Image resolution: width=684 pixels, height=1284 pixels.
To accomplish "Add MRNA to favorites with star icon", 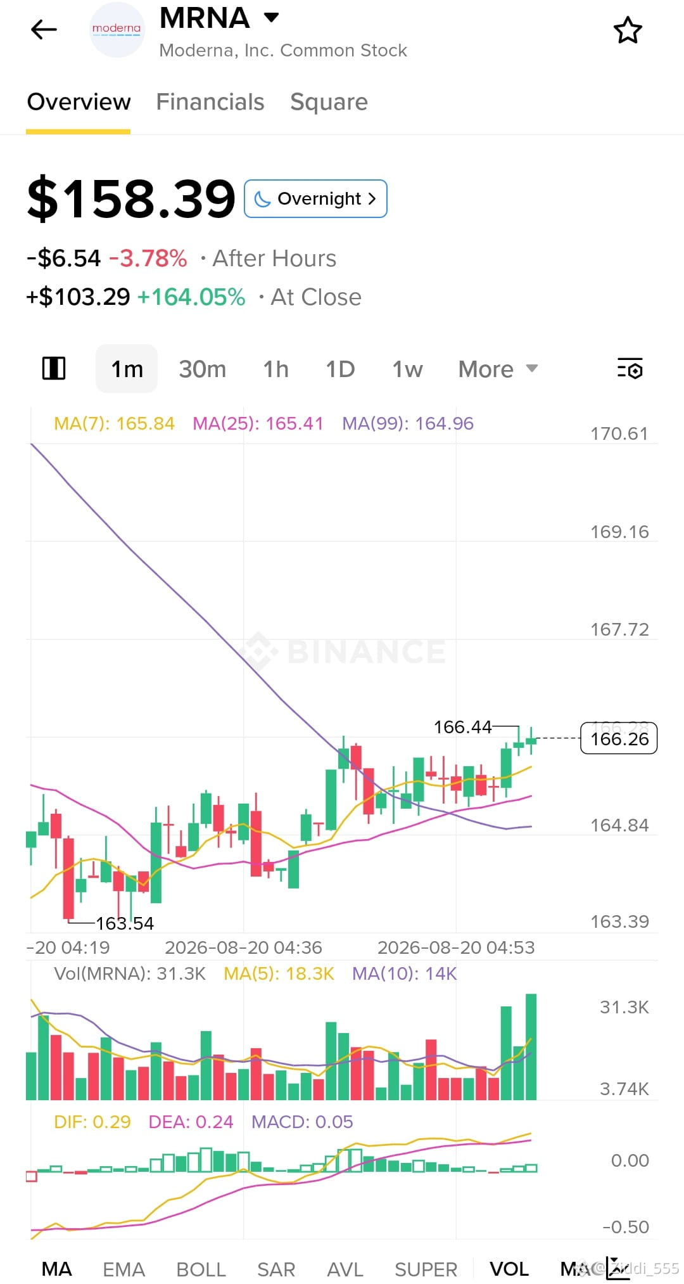I will pos(628,30).
